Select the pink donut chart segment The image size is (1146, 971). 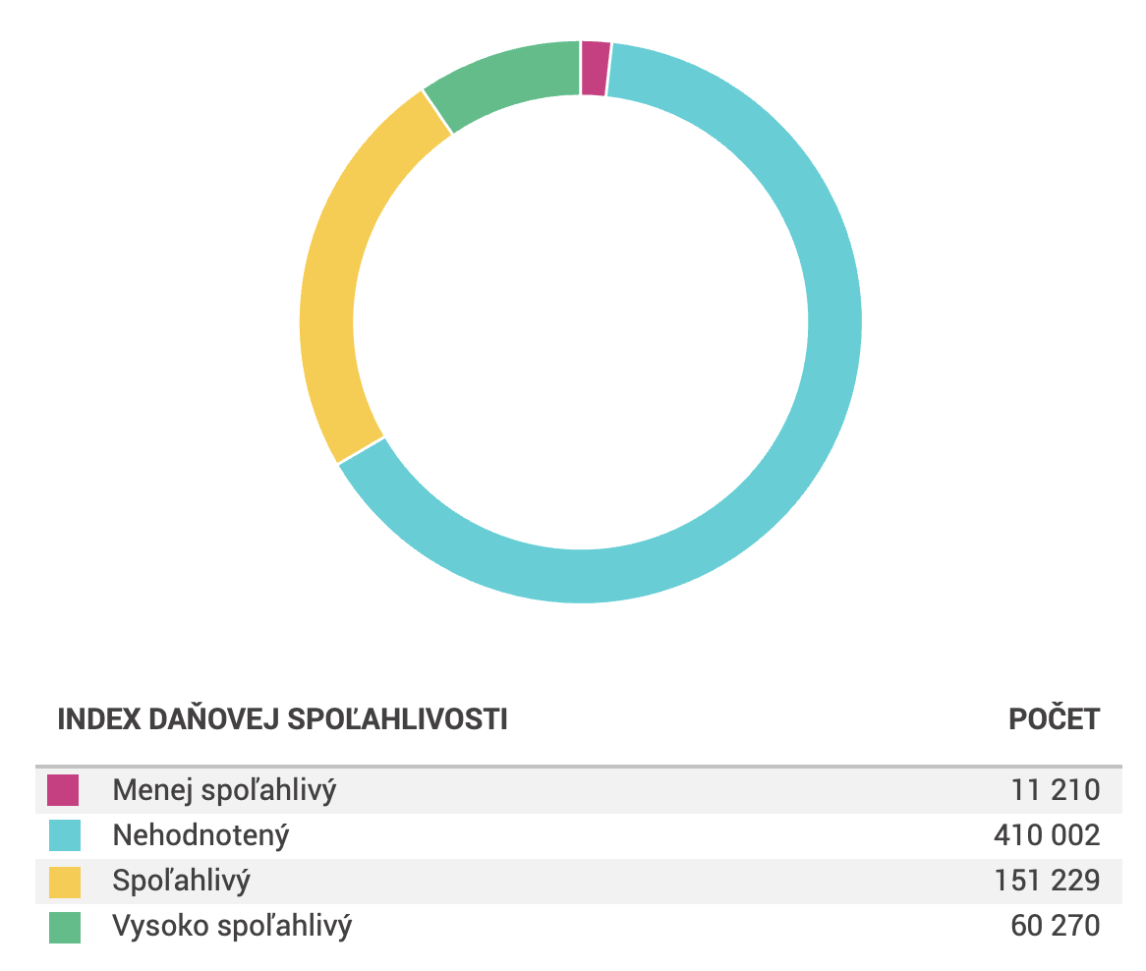pyautogui.click(x=595, y=69)
